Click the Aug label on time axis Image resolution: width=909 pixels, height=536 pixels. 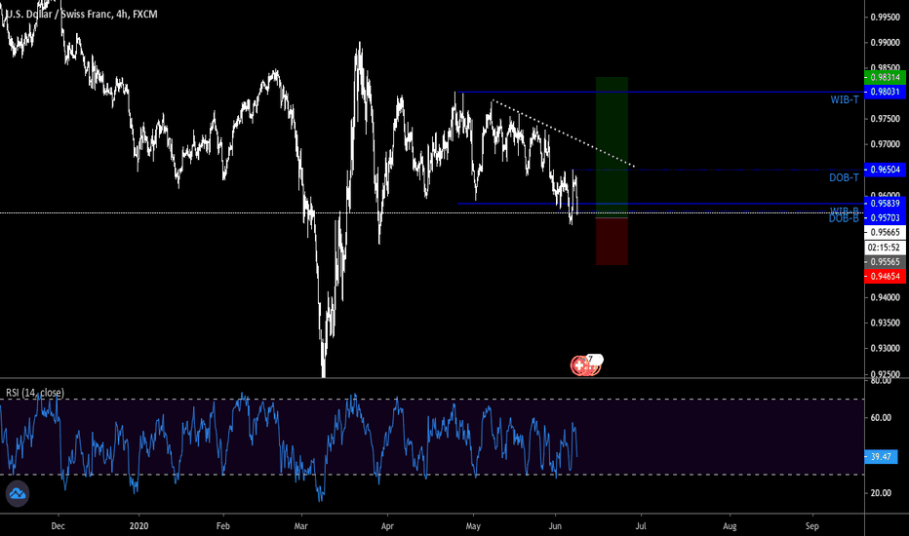[730, 526]
